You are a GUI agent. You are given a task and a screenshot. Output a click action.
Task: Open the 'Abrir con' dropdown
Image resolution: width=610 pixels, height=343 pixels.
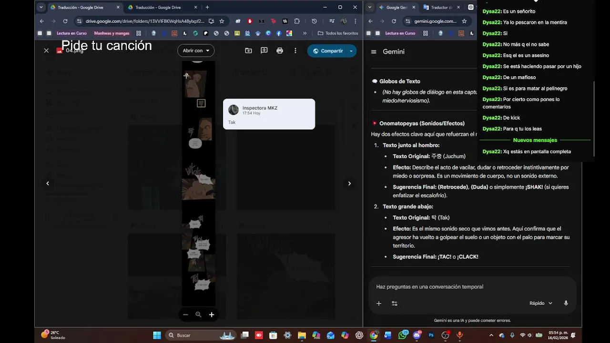tap(196, 50)
